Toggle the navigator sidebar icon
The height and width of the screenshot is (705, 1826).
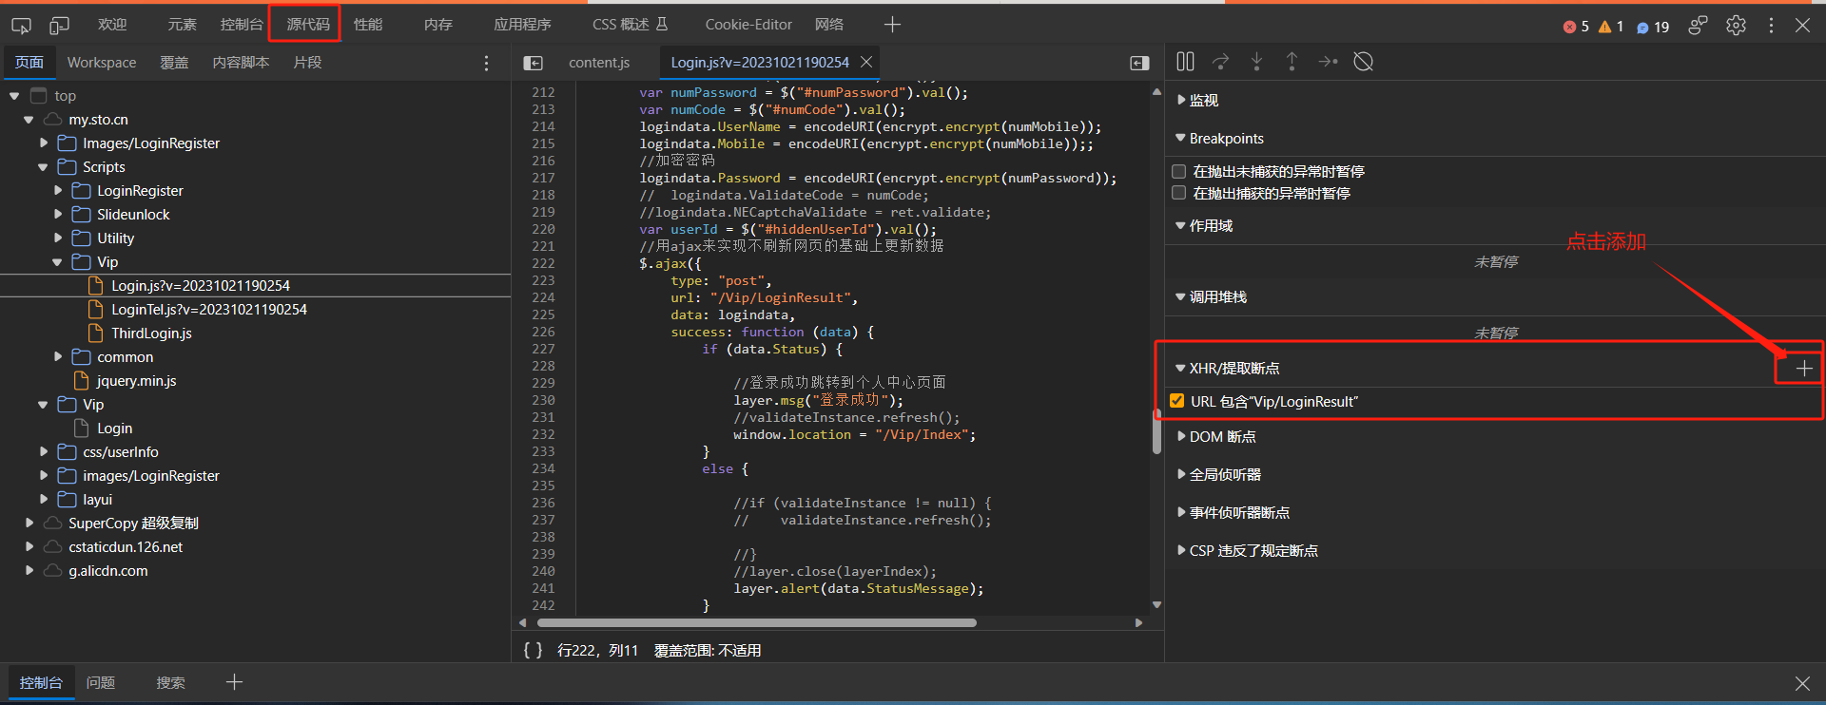533,63
